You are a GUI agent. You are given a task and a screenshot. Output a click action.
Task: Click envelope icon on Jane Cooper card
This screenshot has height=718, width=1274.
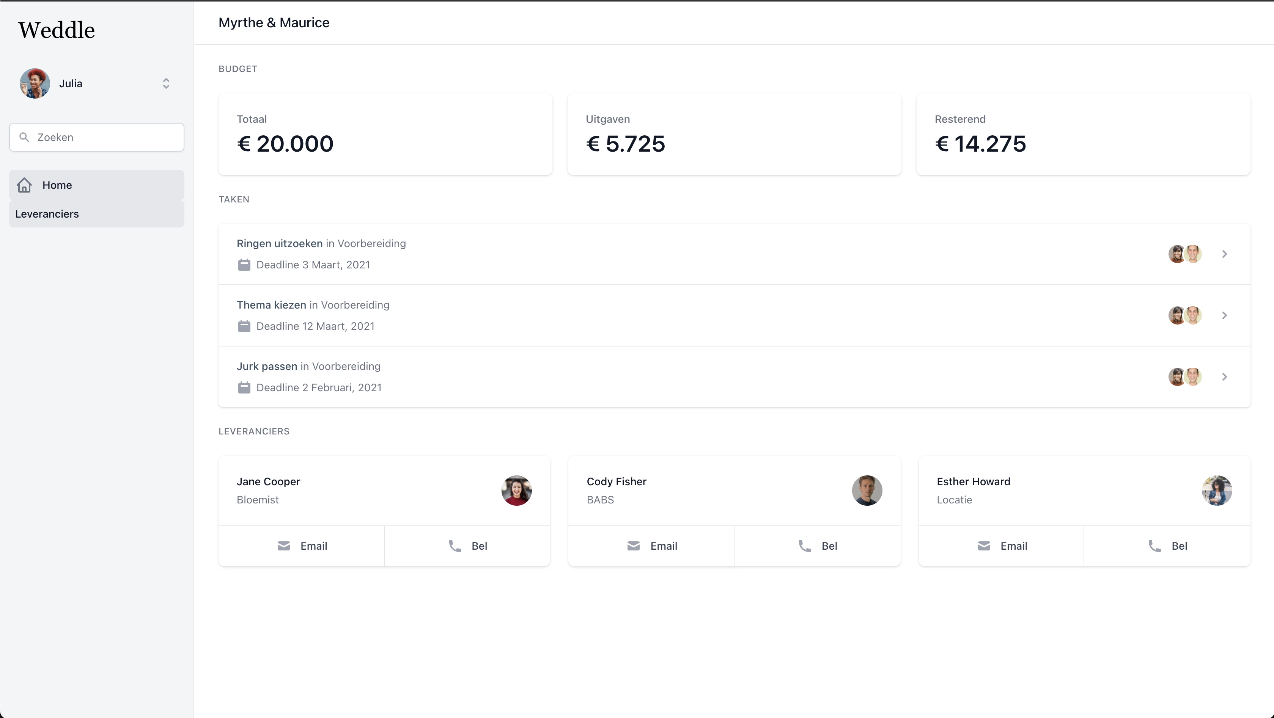[x=283, y=546]
